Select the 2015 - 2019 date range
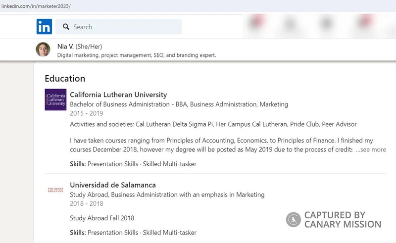Screen dimensions: 396x243 tap(86, 113)
